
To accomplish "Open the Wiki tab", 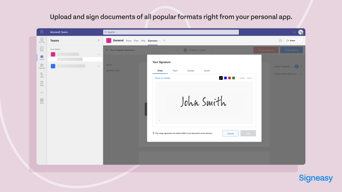I will (x=143, y=41).
